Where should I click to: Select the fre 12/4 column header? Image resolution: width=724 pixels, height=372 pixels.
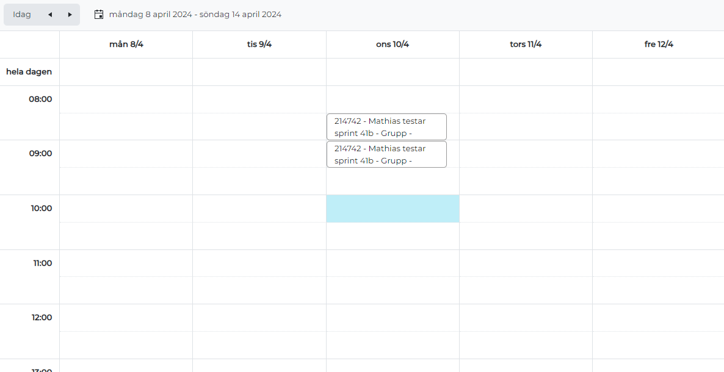[658, 45]
